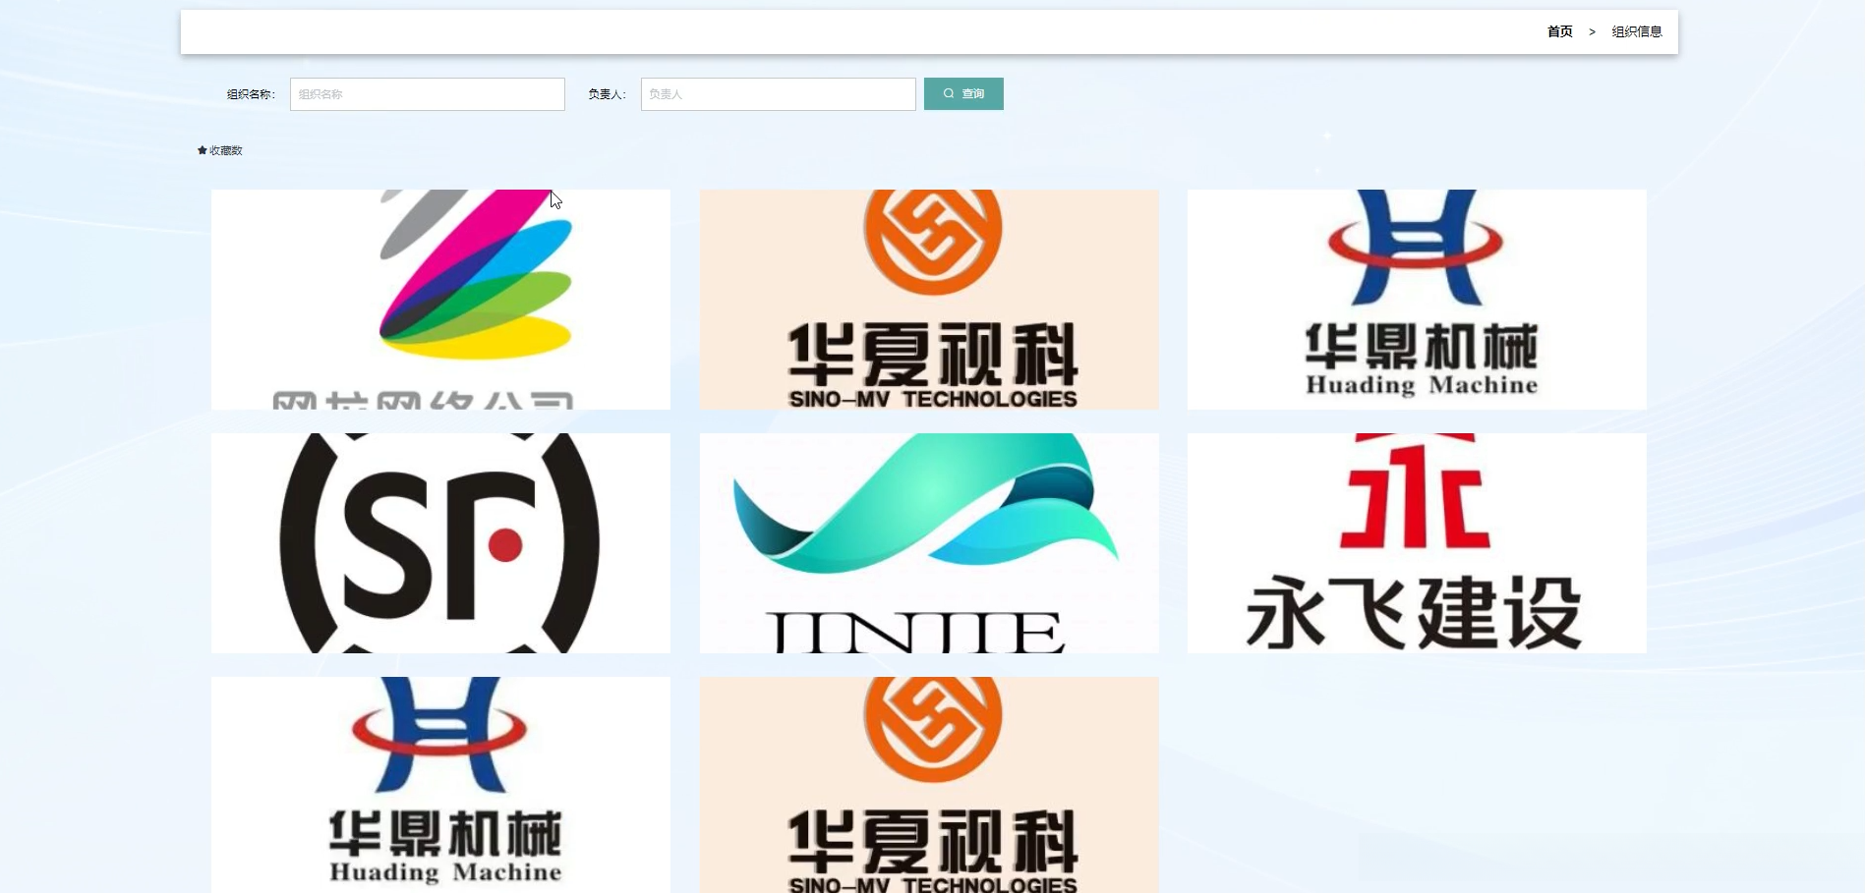Click 组织信息 in the breadcrumb trail

[x=1636, y=31]
